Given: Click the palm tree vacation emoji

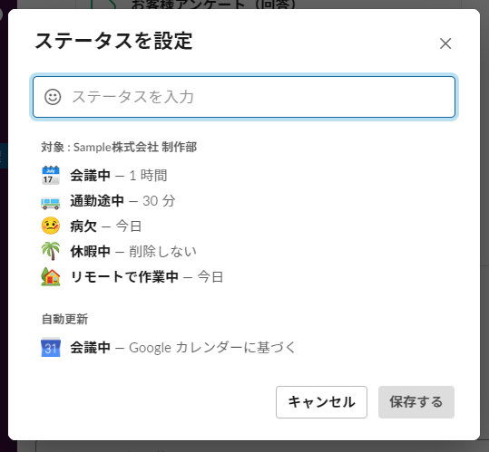Looking at the screenshot, I should click(51, 251).
